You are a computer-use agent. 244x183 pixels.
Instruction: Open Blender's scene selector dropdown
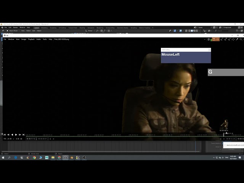coord(195,27)
